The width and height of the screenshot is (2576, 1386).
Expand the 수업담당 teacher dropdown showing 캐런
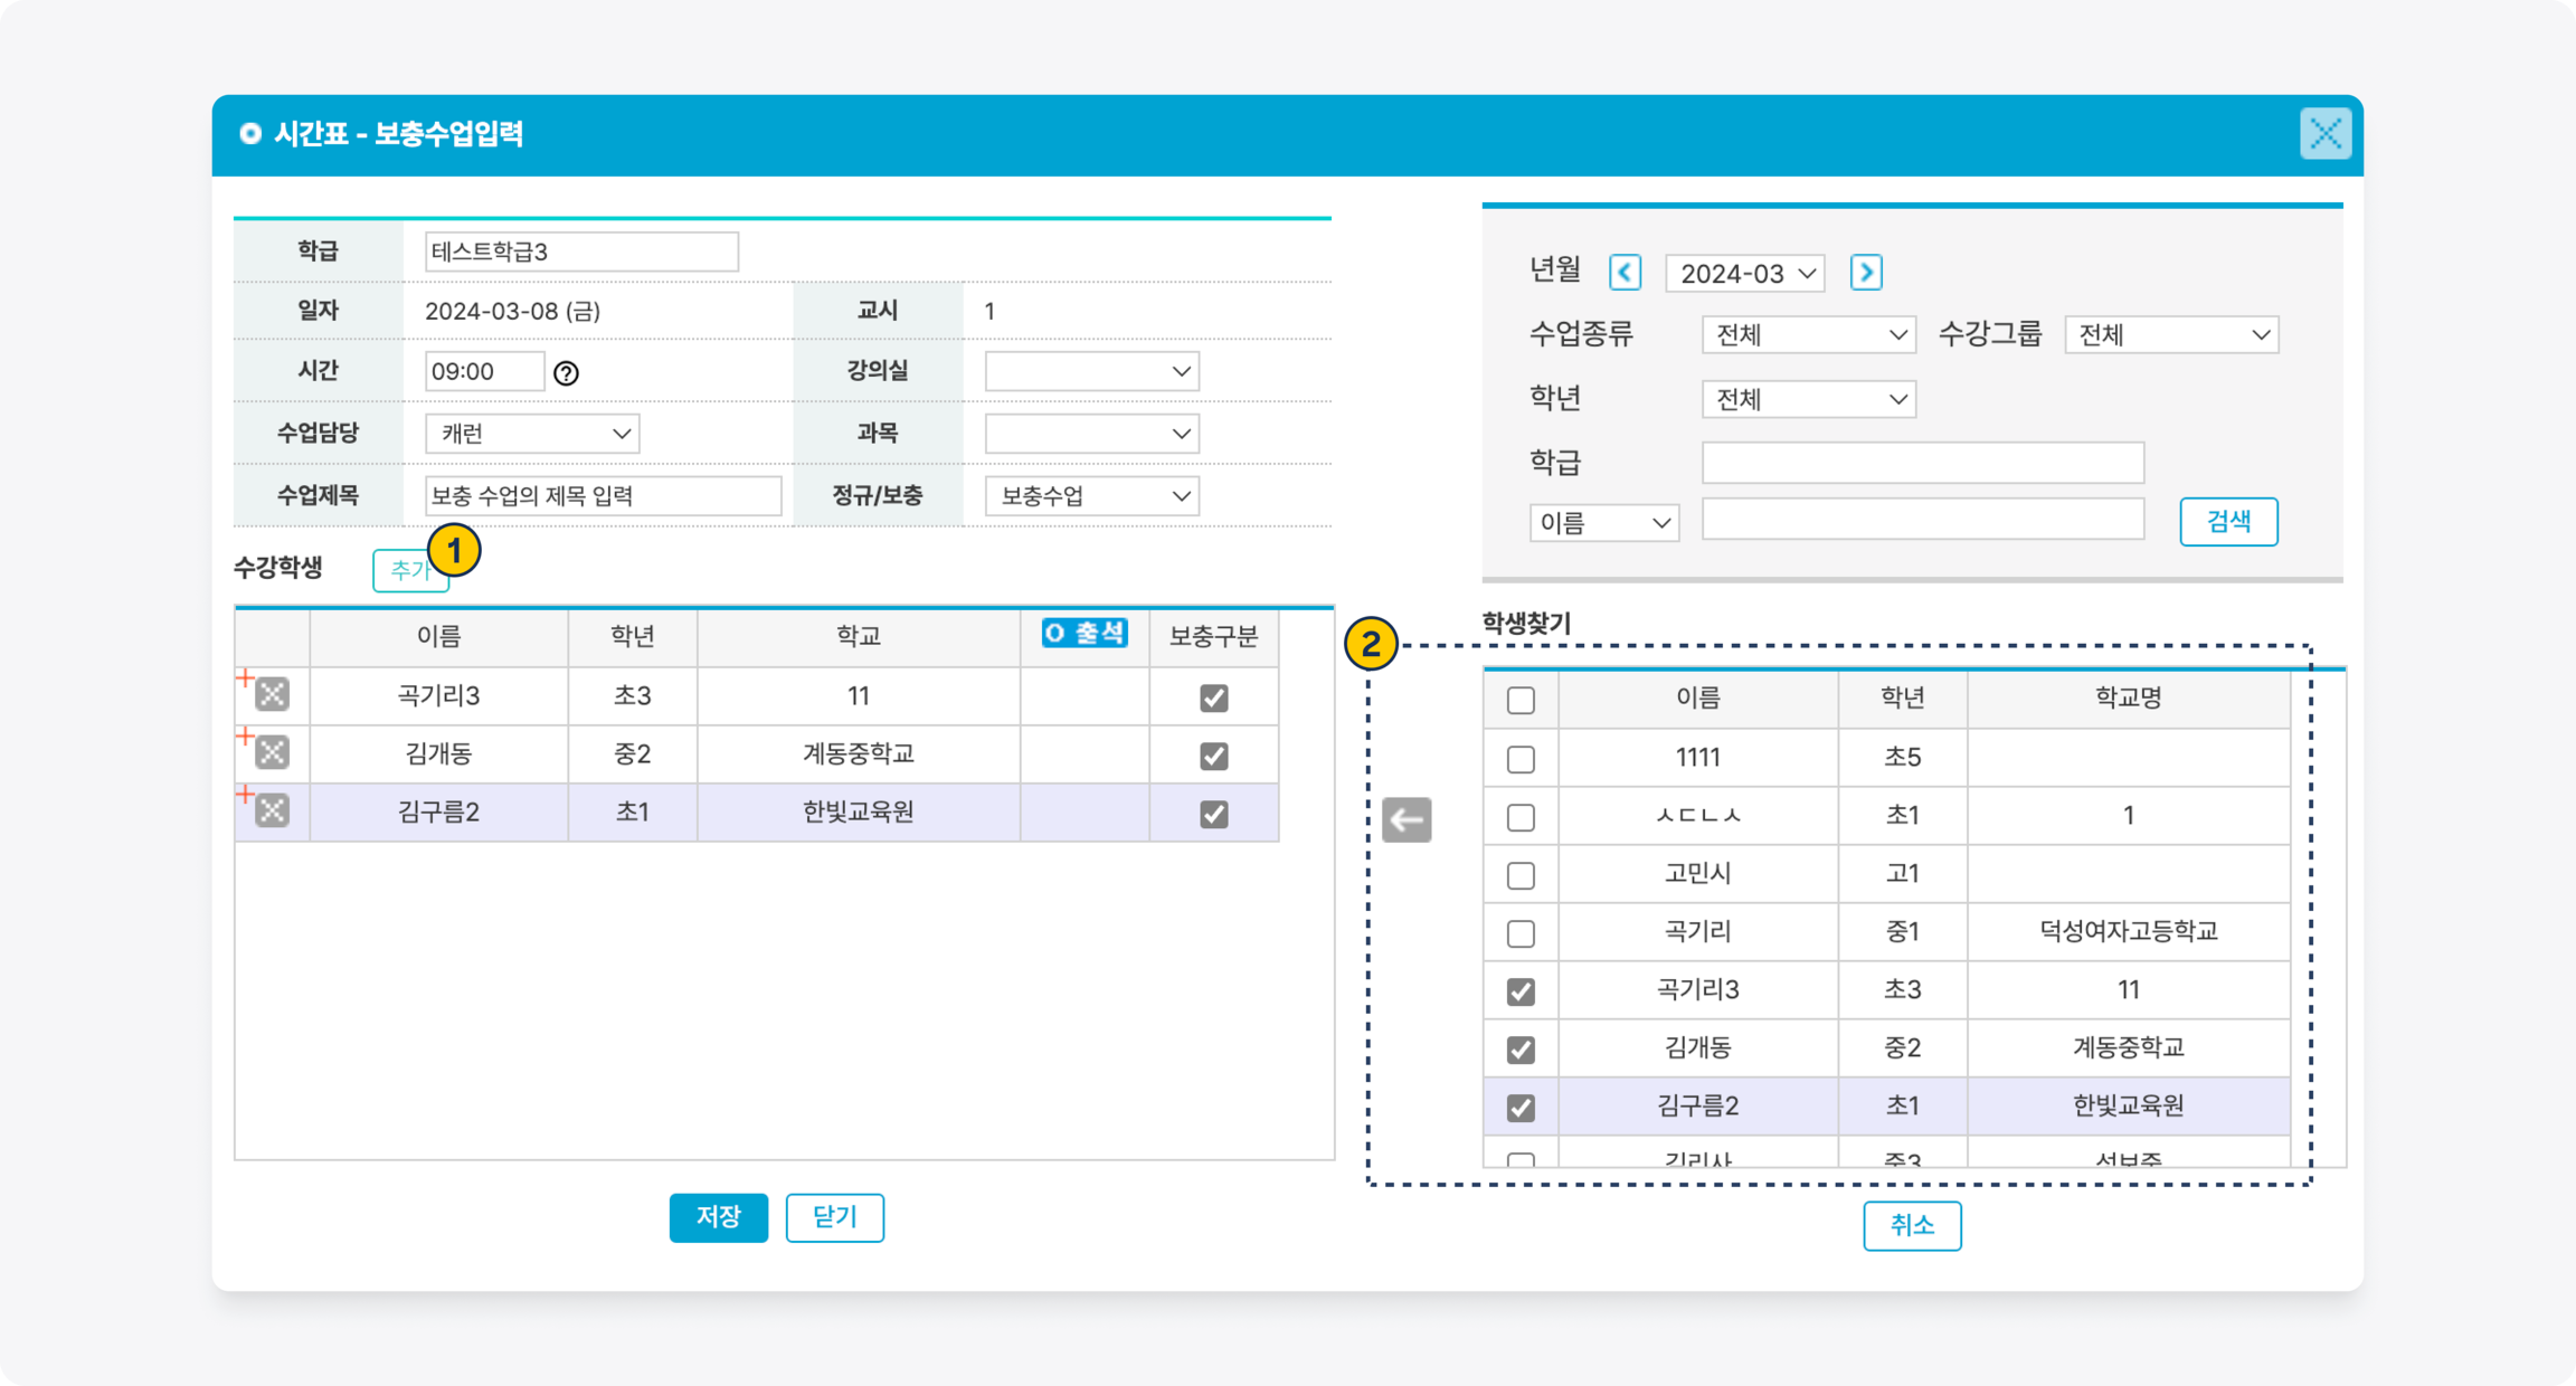pos(532,434)
